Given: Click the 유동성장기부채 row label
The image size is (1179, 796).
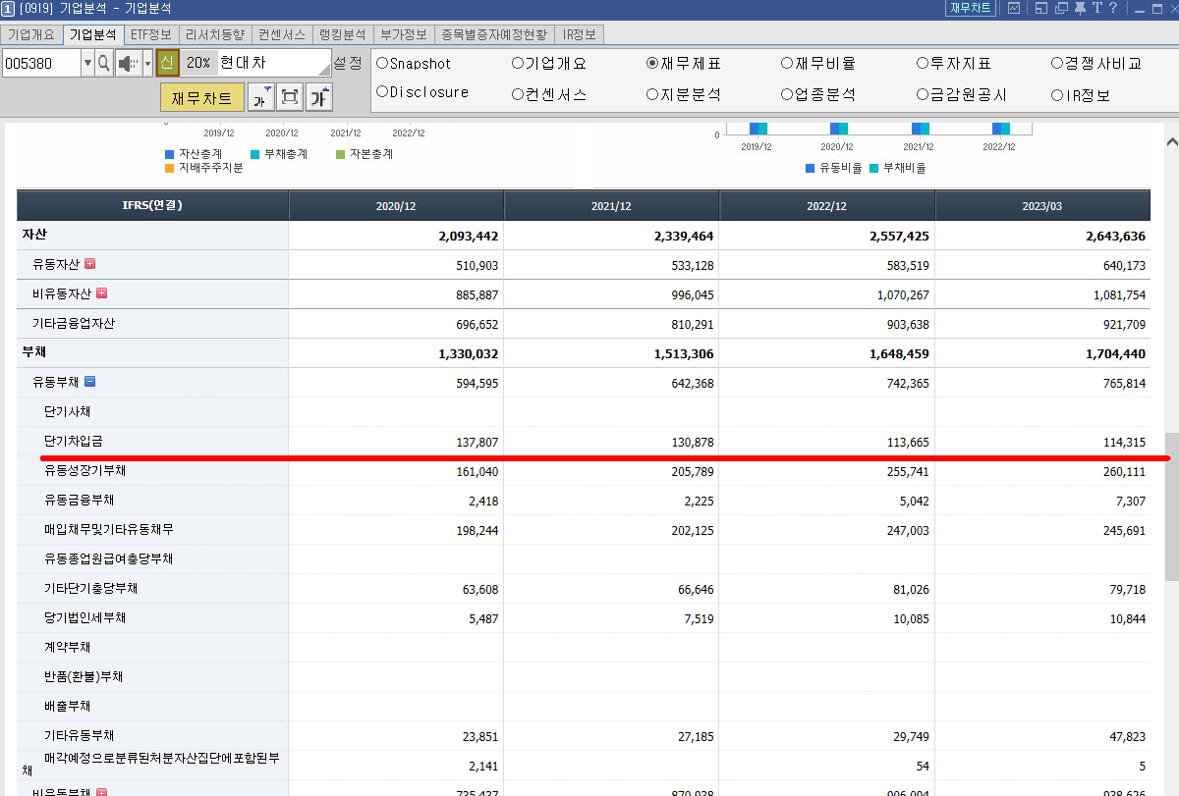Looking at the screenshot, I should (84, 471).
